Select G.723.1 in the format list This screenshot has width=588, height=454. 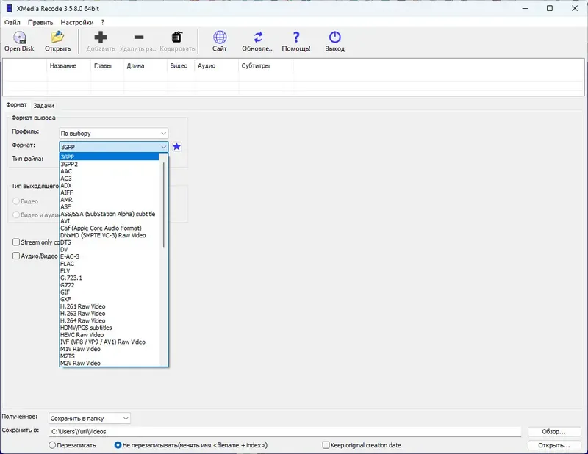(110, 278)
